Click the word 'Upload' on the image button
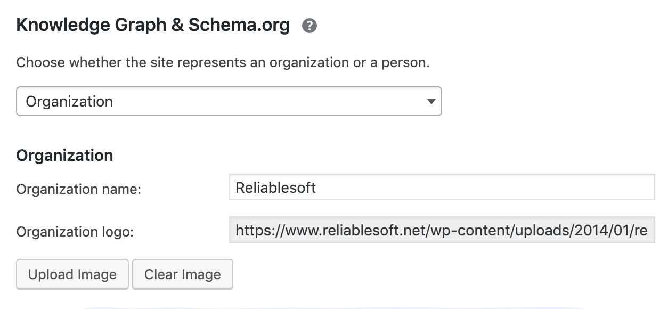The width and height of the screenshot is (668, 309). coord(51,274)
